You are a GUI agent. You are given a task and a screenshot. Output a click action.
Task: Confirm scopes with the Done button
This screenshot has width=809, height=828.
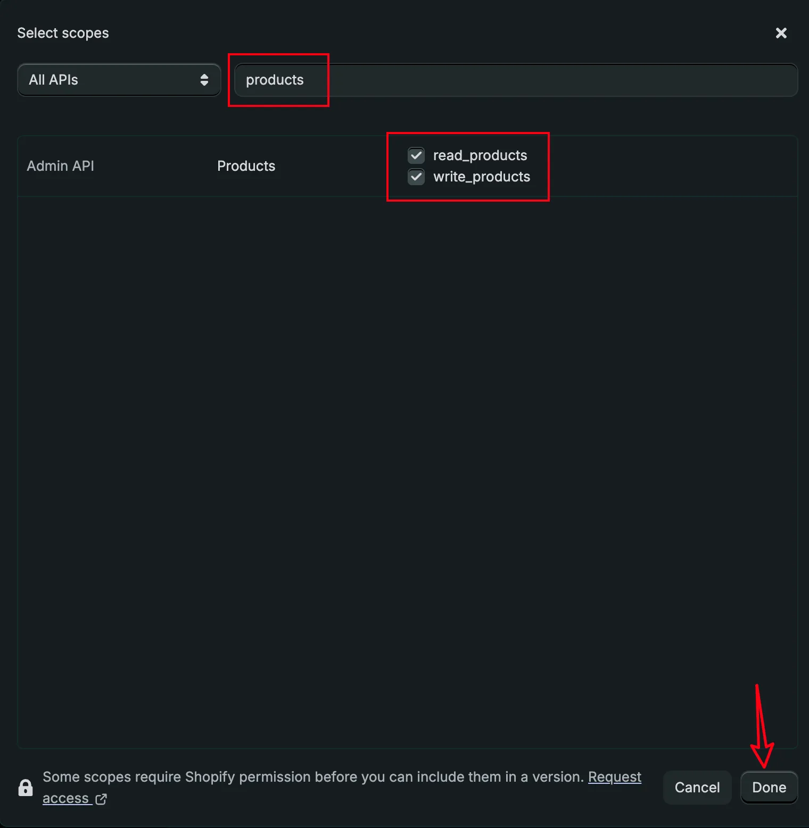pos(769,788)
